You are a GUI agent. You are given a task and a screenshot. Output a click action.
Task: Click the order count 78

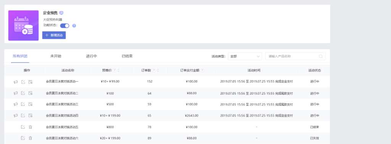click(x=149, y=127)
